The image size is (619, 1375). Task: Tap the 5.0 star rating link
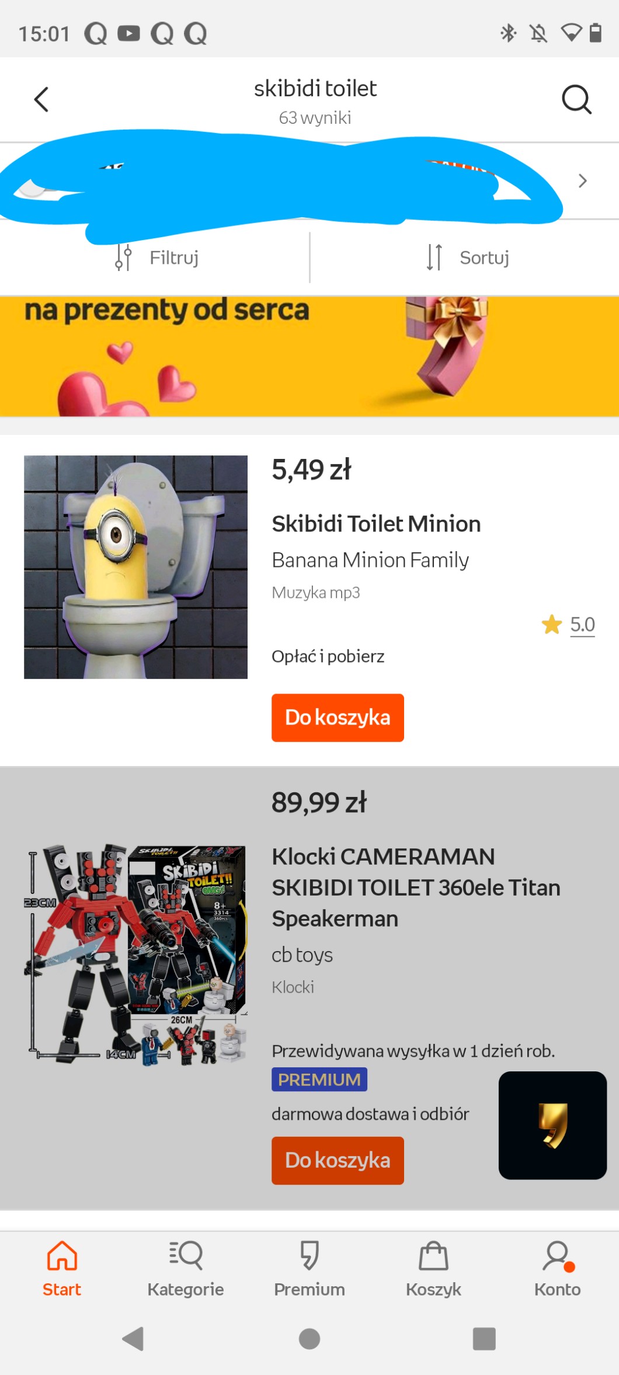(582, 625)
